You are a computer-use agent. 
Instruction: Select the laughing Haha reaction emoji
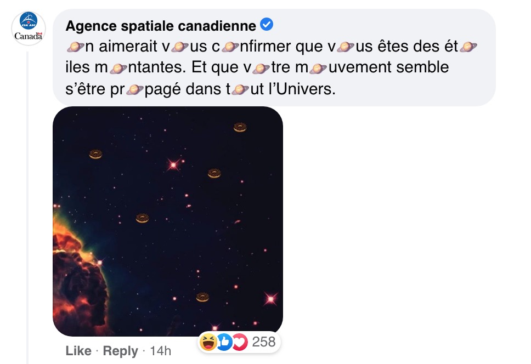pyautogui.click(x=208, y=342)
